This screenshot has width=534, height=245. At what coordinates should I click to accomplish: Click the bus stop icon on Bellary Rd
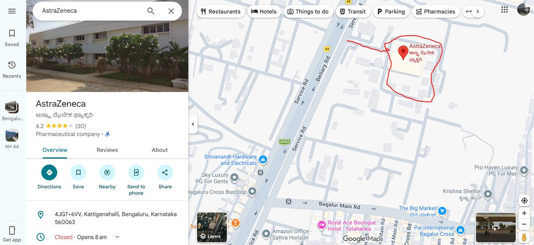click(x=260, y=172)
